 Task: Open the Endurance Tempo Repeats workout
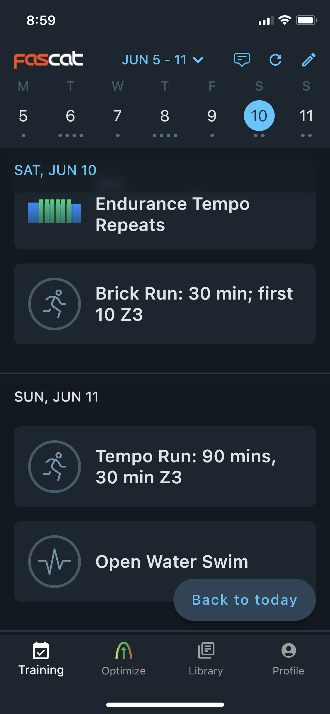click(165, 220)
